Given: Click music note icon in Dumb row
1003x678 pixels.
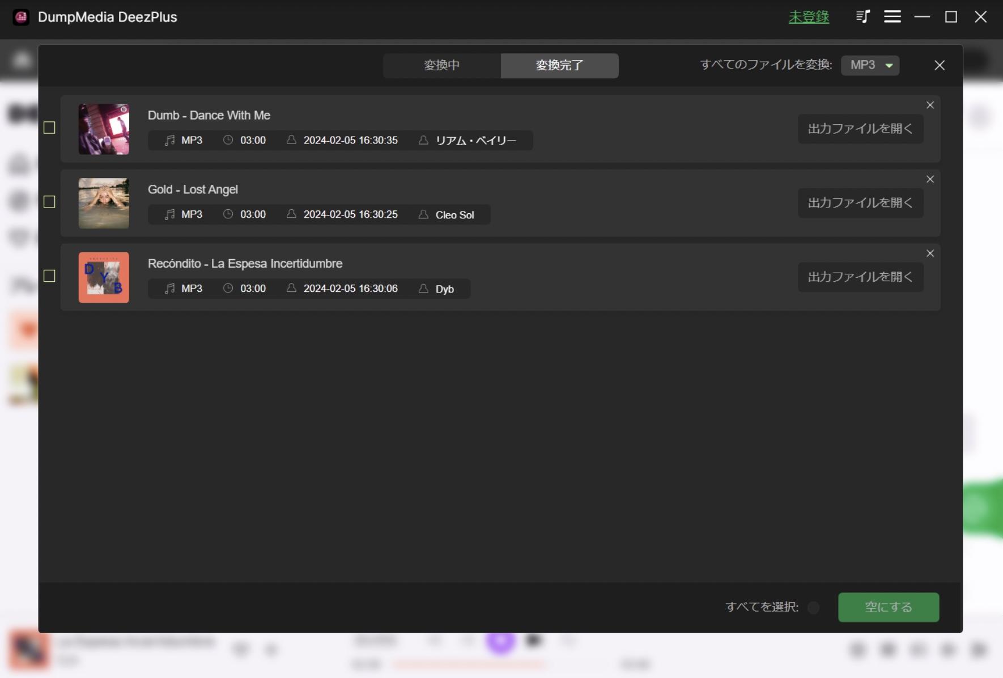Looking at the screenshot, I should click(169, 140).
